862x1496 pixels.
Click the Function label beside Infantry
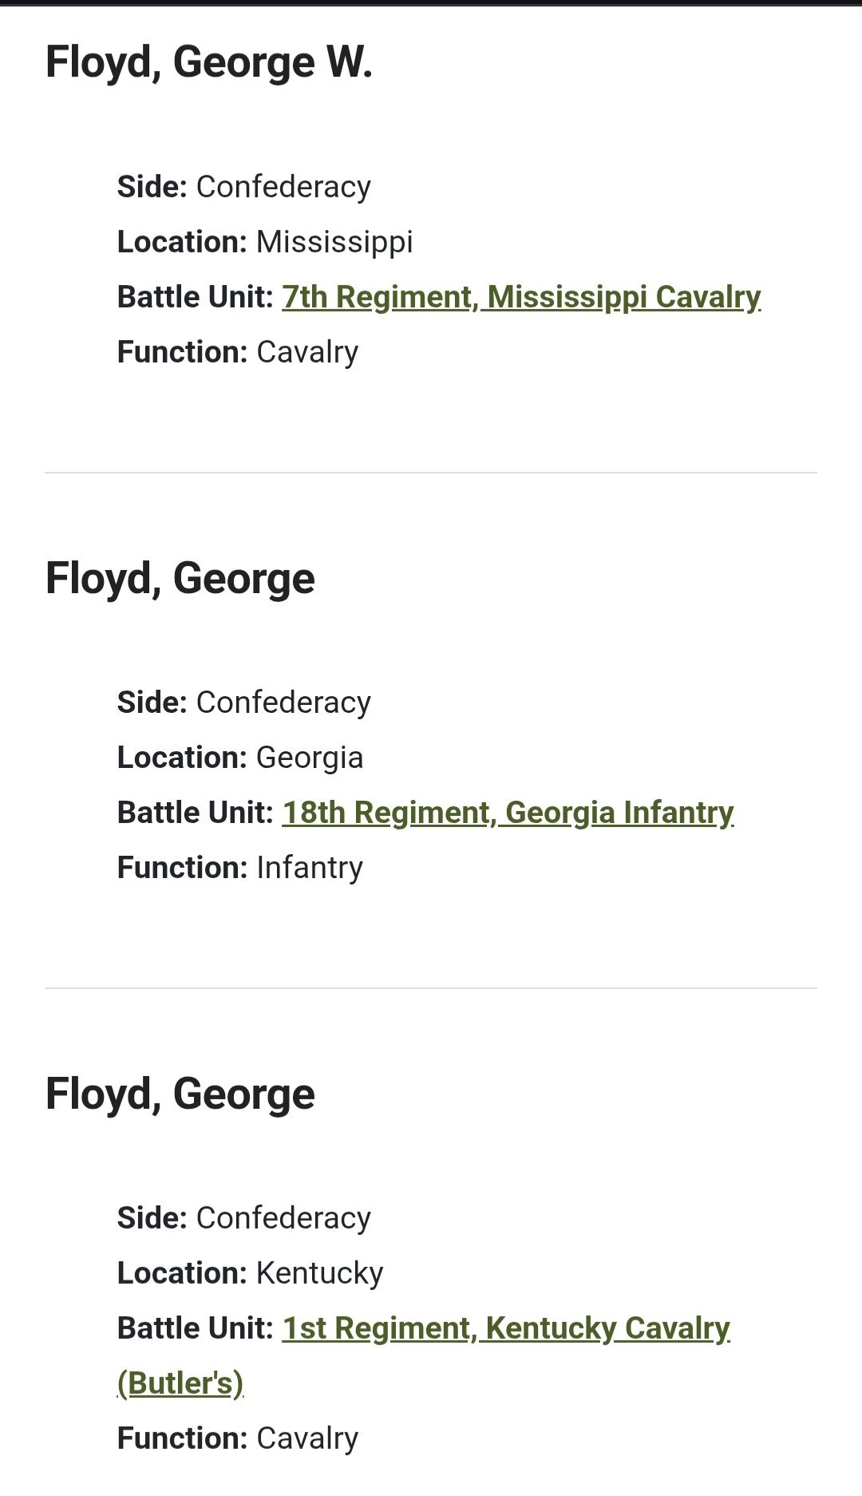tap(183, 868)
